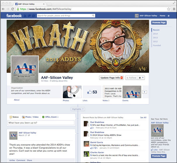
Task: Open the Chrome hamburger menu
Action: 173,9
